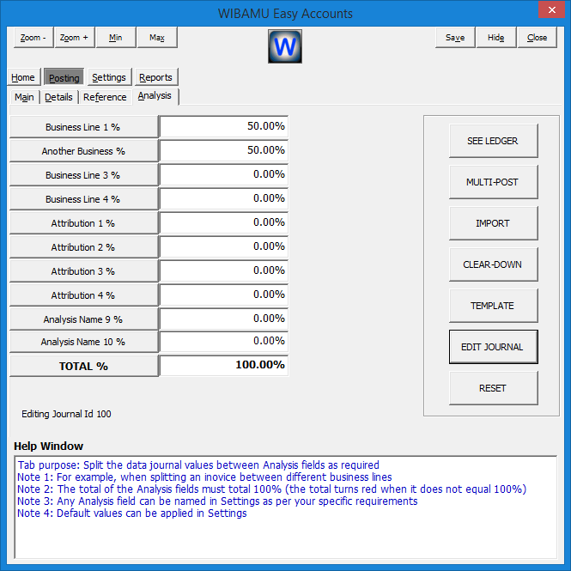Edit the Business Line 3 % field
The height and width of the screenshot is (571, 571).
pyautogui.click(x=223, y=174)
